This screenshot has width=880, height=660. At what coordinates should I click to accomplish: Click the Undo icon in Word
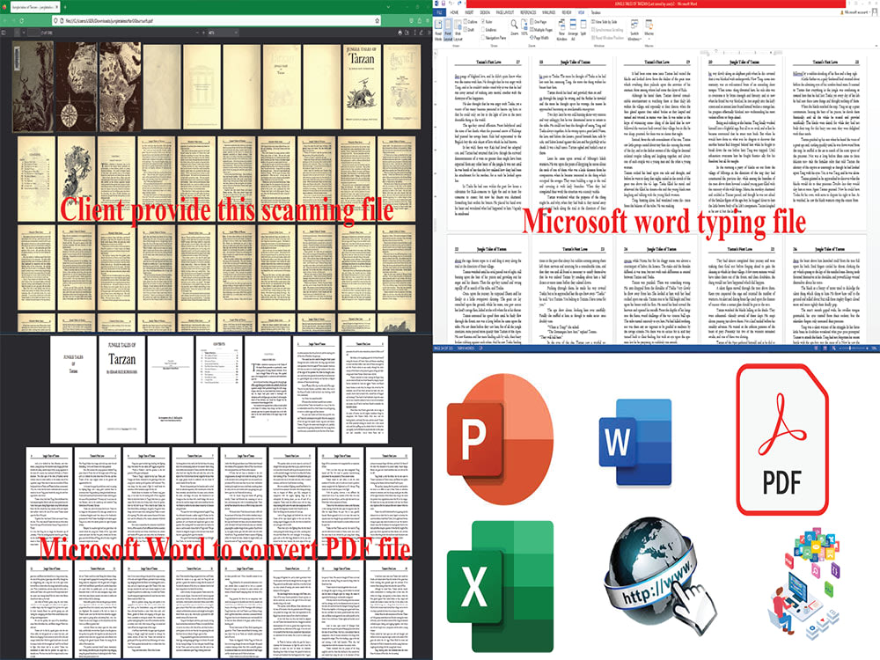click(450, 4)
